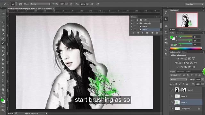Open layer filter Kind dropdown

(176, 75)
